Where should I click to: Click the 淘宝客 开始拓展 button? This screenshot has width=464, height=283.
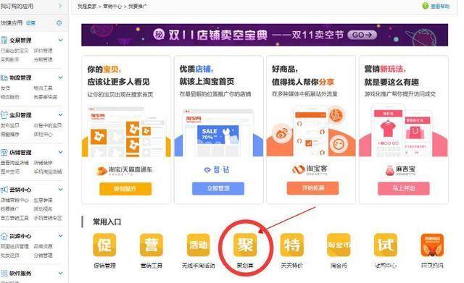(x=312, y=188)
